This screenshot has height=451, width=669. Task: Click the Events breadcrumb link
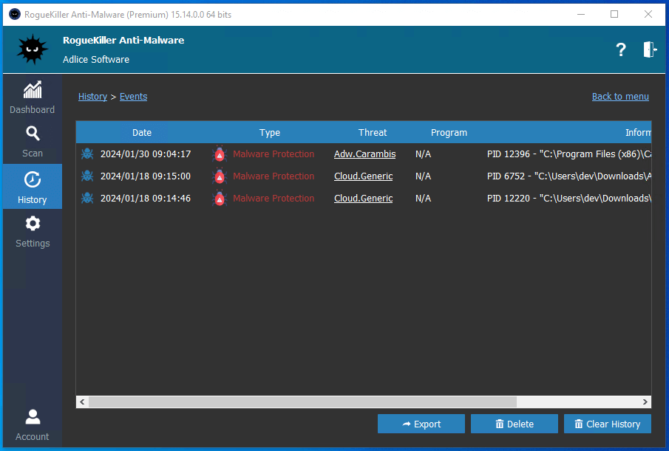133,97
